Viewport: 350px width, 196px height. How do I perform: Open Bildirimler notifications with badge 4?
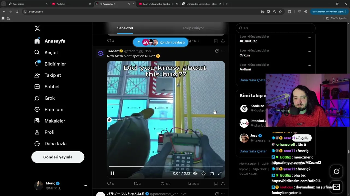(x=50, y=64)
